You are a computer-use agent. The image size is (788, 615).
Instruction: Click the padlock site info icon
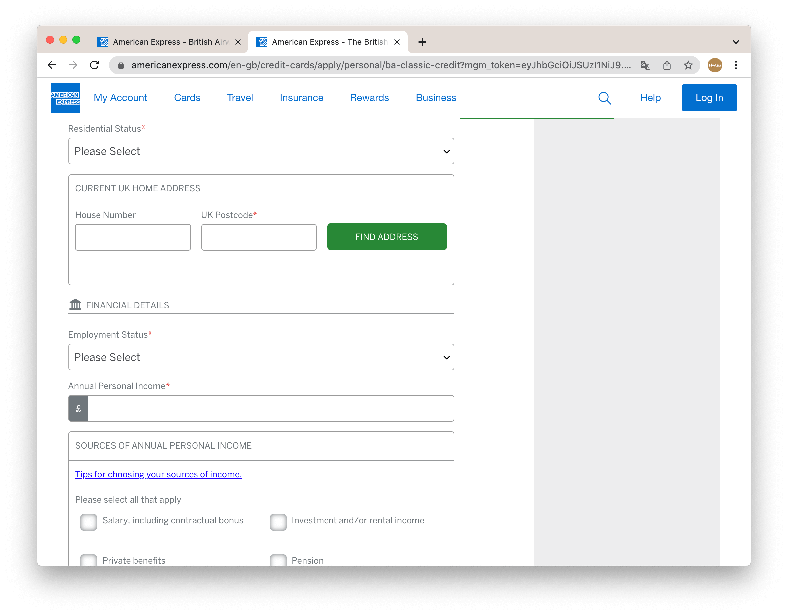tap(121, 65)
